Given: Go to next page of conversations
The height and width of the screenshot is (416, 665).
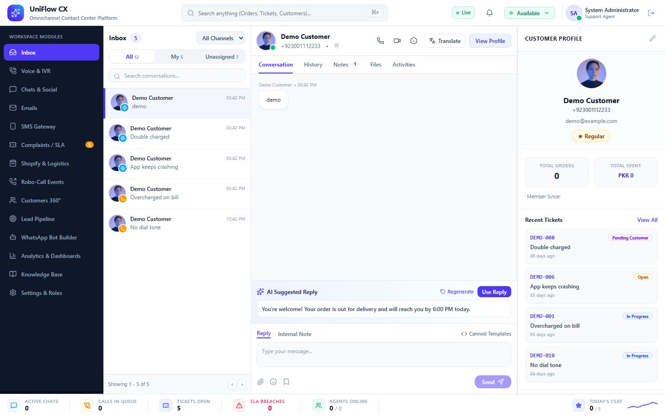Looking at the screenshot, I should click(242, 384).
